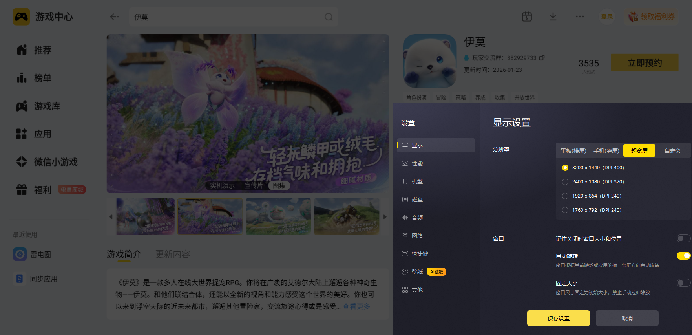
Task: Click the 登录 login avatar
Action: click(607, 16)
